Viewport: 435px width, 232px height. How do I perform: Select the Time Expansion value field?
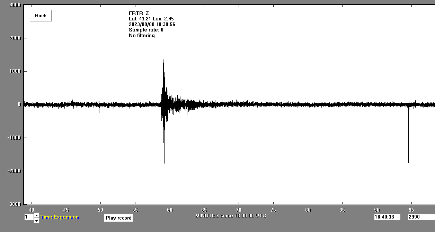29,217
